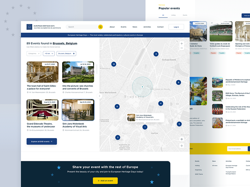The image size is (250, 187).
Task: Click the Tangible tag under stade event
Action: pos(222,53)
